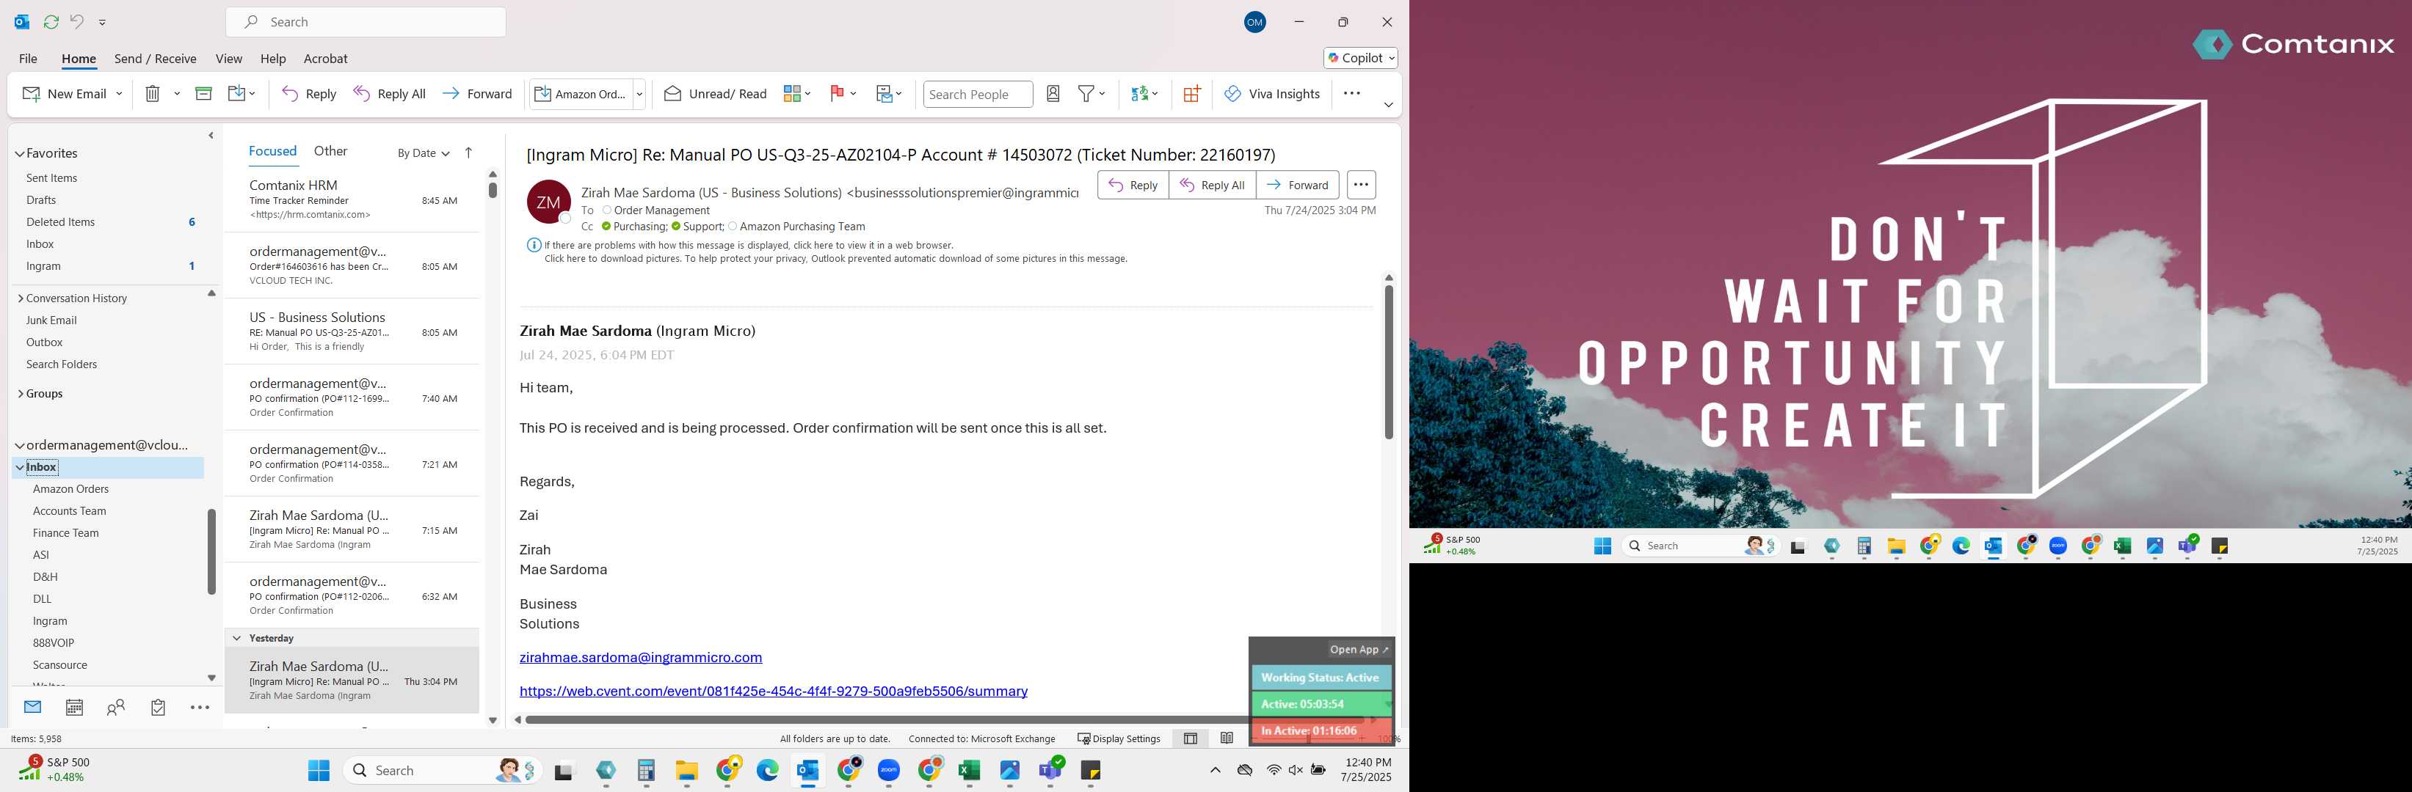Open the Address Book icon beside Search People
This screenshot has height=792, width=2412.
(1053, 94)
